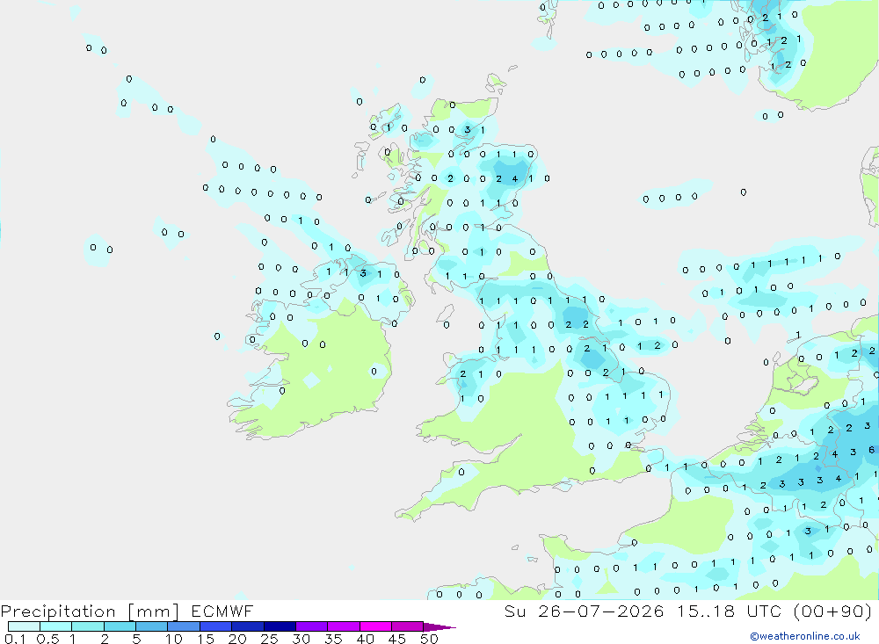Image resolution: width=879 pixels, height=644 pixels.
Task: Click the '0.5' legend scale label
Action: click(x=47, y=639)
